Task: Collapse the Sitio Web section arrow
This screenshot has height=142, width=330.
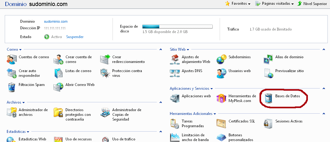Action: [323, 49]
